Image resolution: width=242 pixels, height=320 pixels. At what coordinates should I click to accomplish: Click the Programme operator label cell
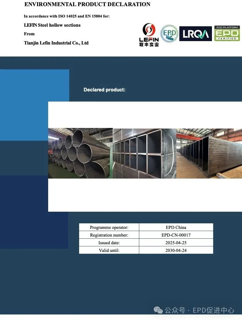(x=109, y=227)
